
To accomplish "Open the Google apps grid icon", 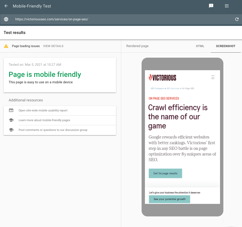I will 227,6.
